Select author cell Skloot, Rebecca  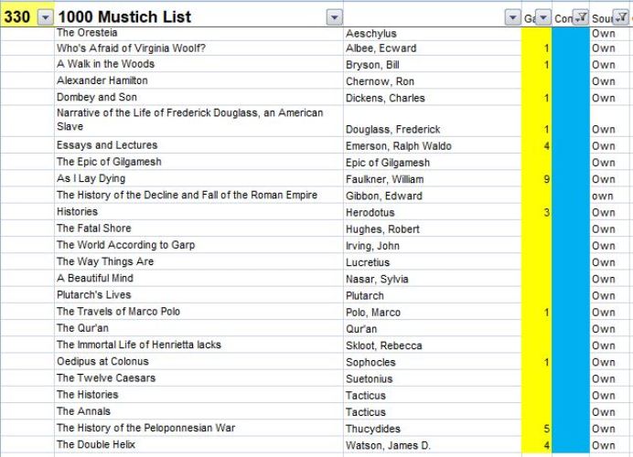(433, 345)
